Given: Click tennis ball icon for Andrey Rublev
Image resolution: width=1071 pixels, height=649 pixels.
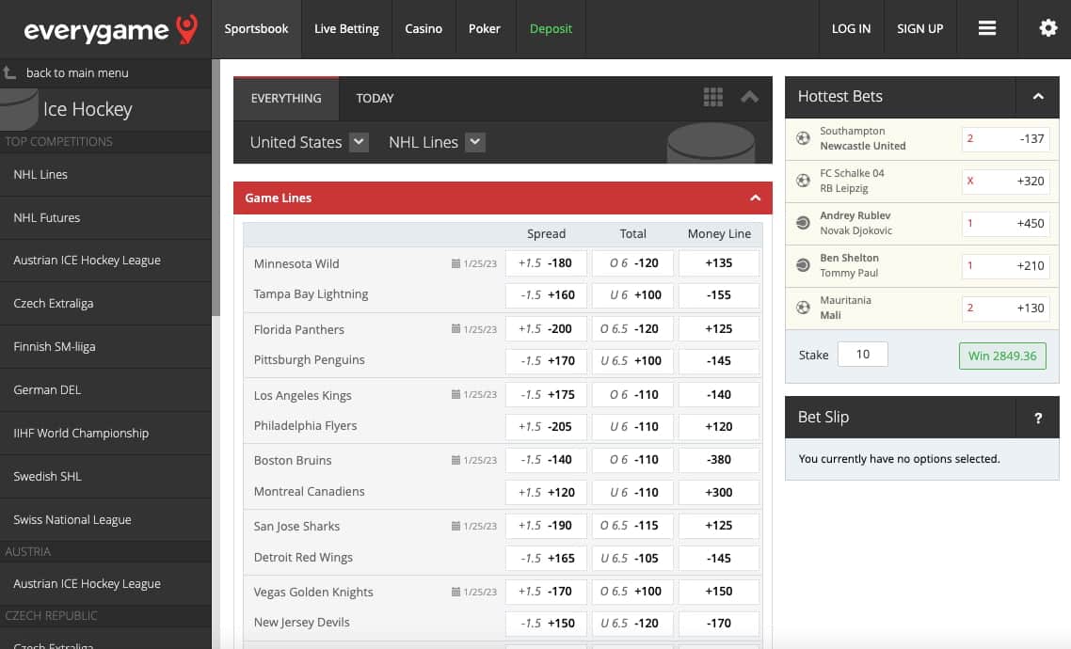Looking at the screenshot, I should coord(804,223).
